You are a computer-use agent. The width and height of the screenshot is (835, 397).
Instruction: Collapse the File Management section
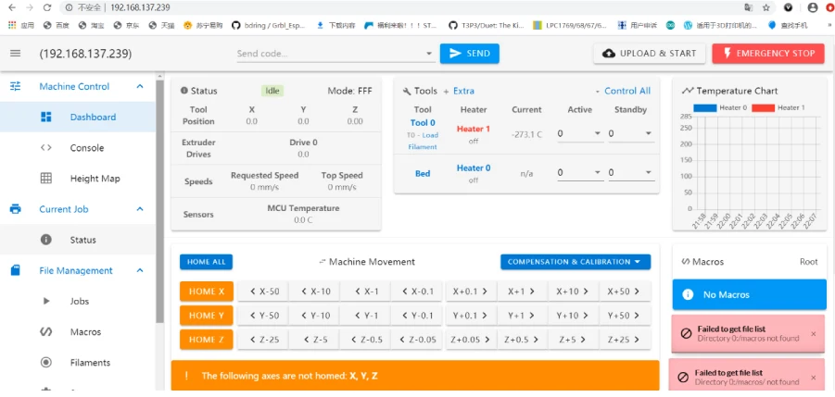pos(140,270)
